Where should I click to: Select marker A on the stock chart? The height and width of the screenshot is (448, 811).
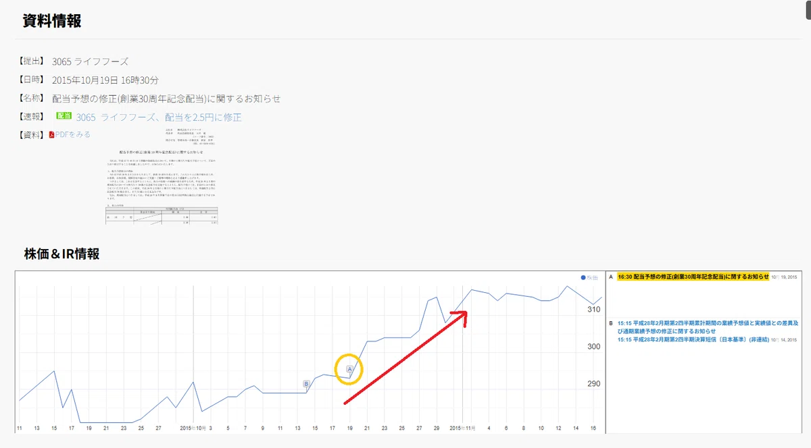coord(349,369)
